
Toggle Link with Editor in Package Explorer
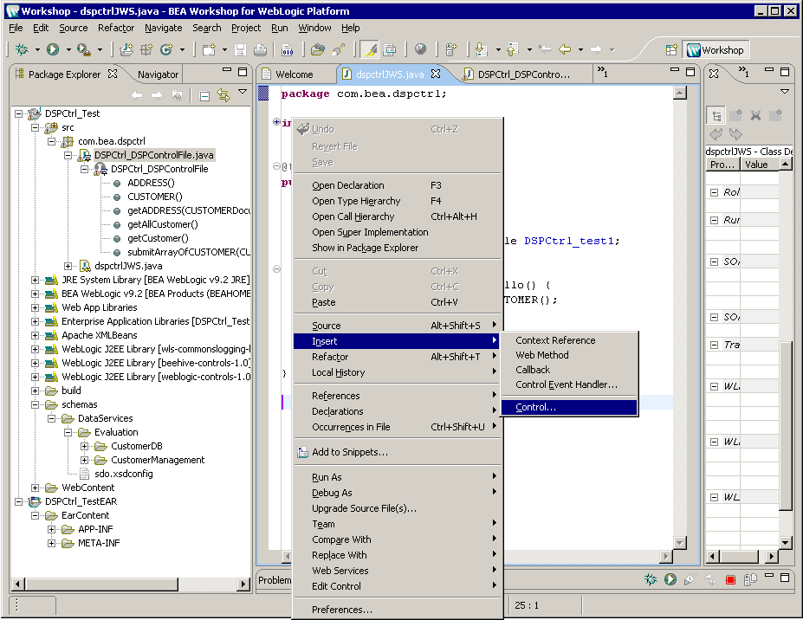[223, 95]
